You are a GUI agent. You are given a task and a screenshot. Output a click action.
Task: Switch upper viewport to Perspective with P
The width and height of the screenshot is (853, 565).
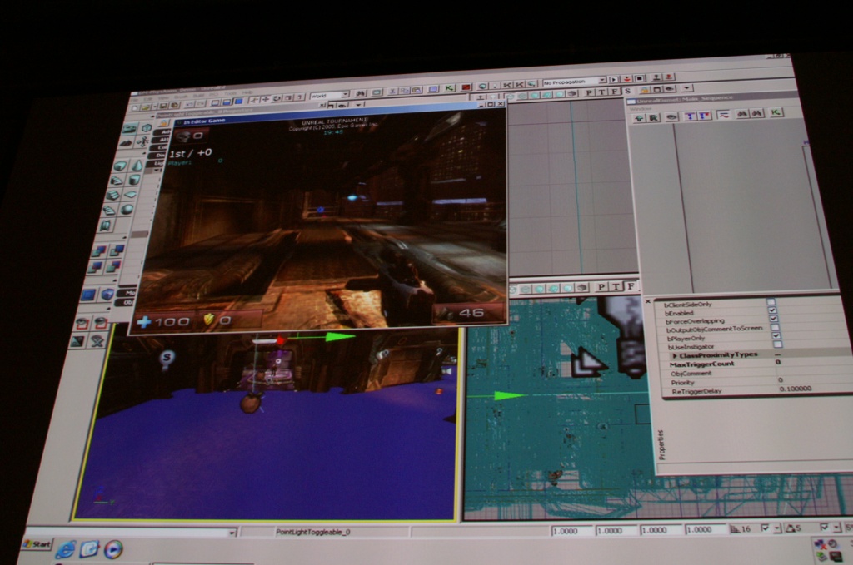point(589,92)
